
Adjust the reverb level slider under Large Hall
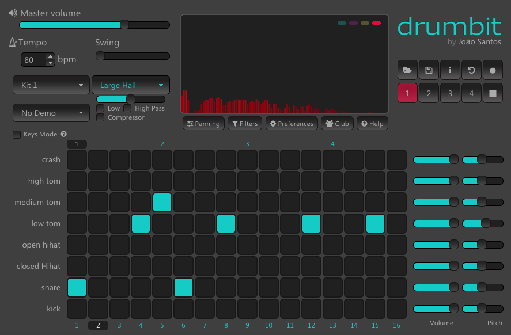coord(131,99)
